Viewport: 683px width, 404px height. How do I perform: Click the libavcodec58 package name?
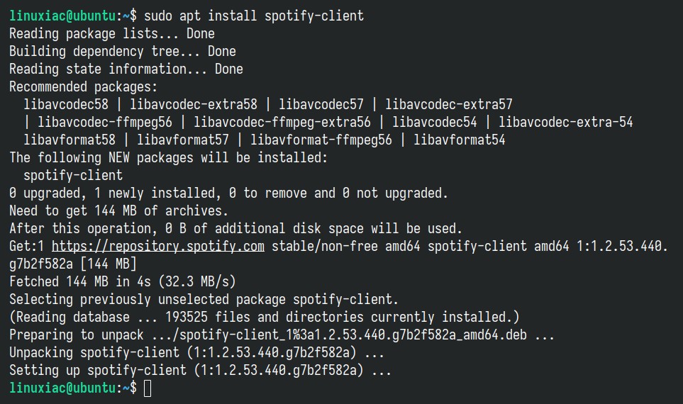[x=66, y=104]
